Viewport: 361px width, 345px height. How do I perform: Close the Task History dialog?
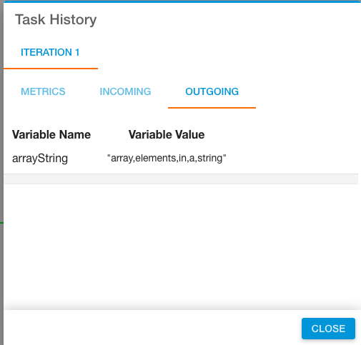[x=328, y=329]
